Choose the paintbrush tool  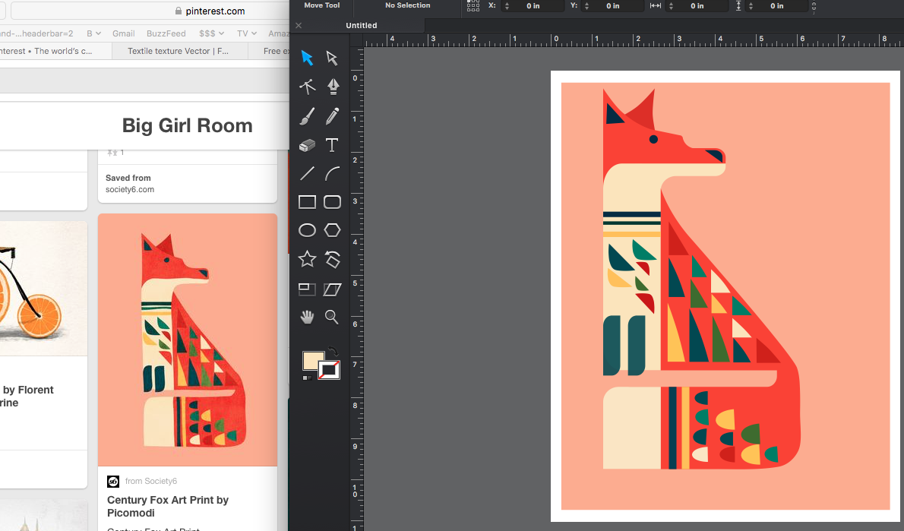[x=307, y=116]
